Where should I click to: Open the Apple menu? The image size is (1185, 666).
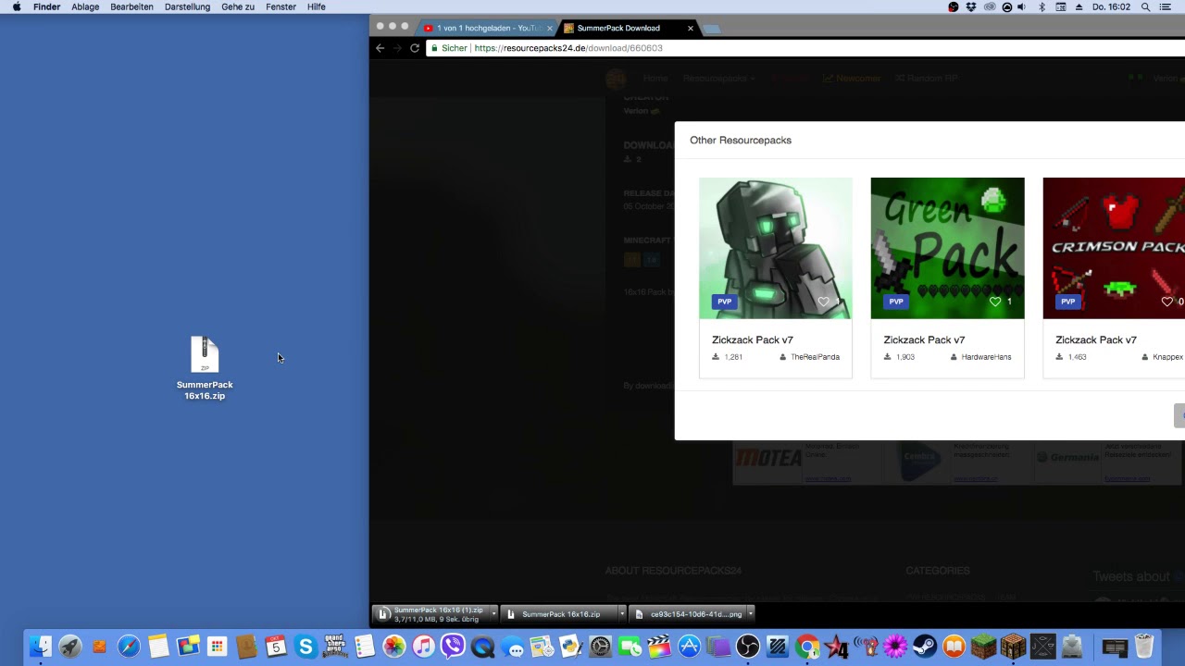[17, 6]
